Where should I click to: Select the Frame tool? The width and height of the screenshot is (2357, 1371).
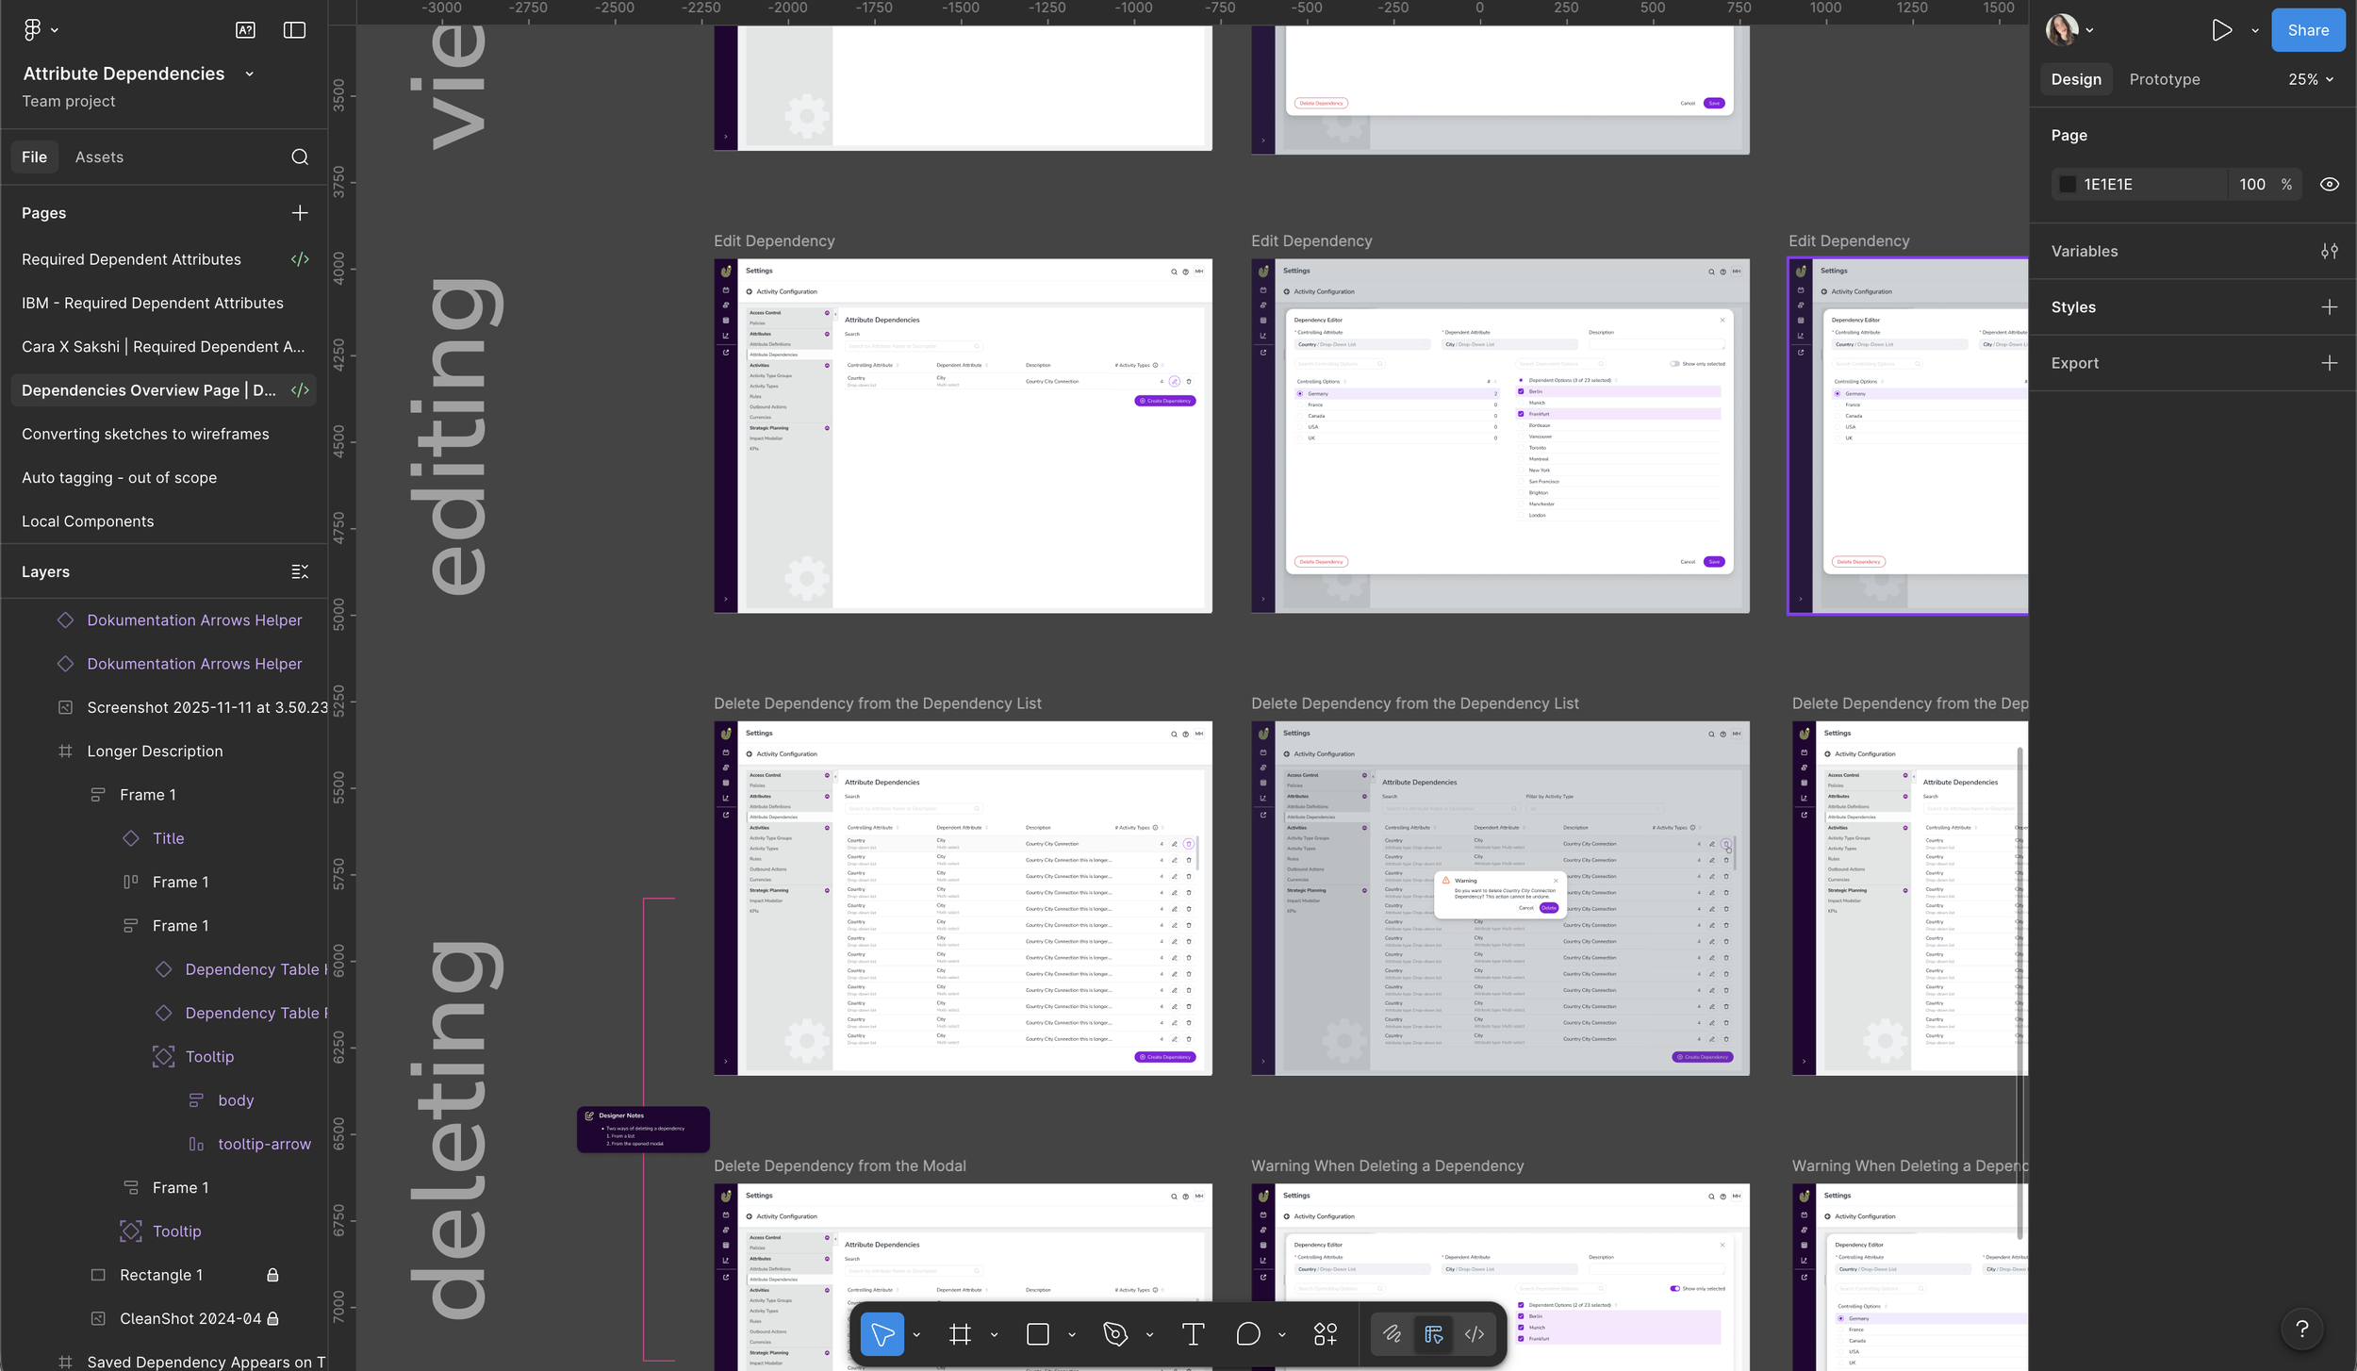click(x=960, y=1333)
